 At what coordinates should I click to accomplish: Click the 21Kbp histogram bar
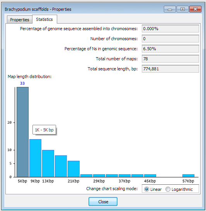pos(73,169)
